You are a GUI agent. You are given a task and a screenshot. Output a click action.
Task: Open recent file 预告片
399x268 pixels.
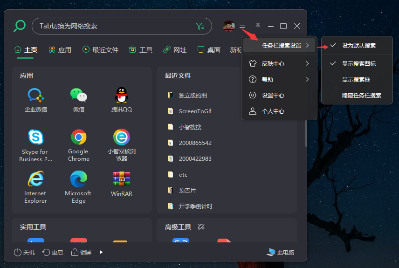pos(182,190)
